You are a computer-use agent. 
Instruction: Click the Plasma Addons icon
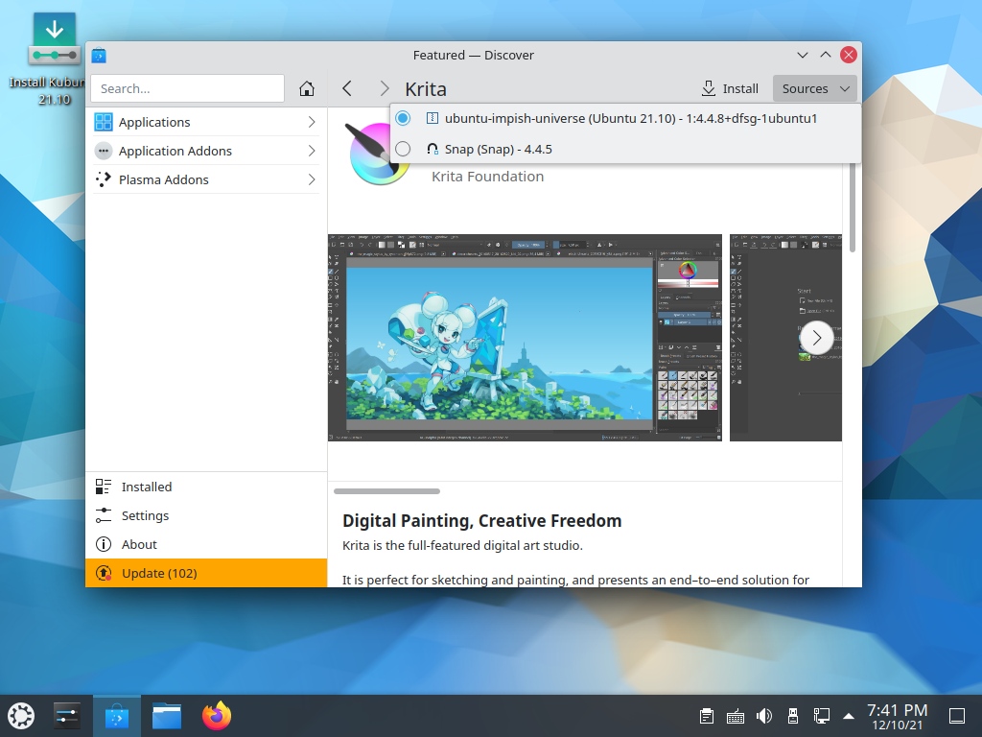[x=104, y=179]
